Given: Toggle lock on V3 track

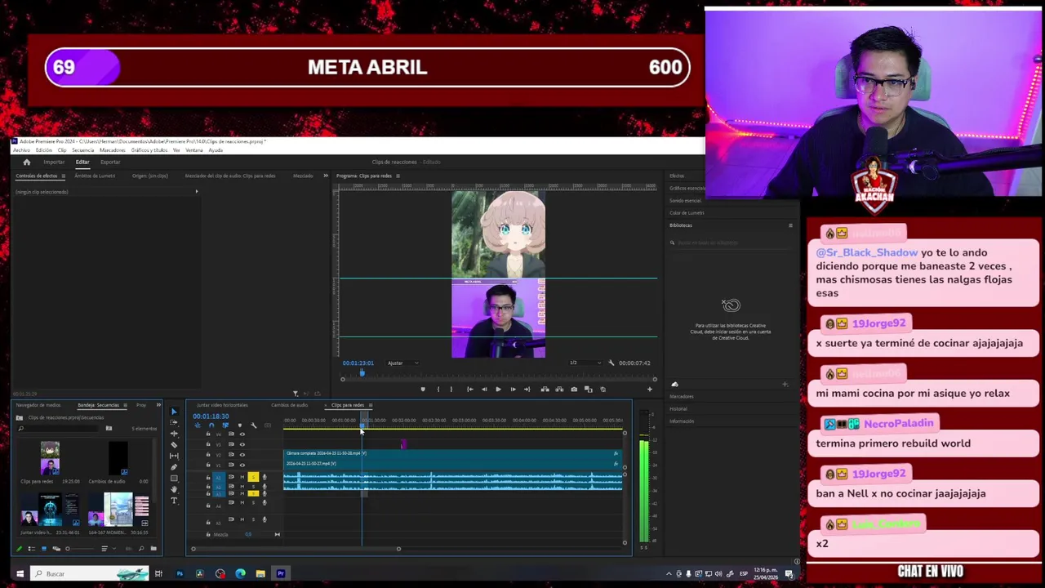Looking at the screenshot, I should point(208,444).
